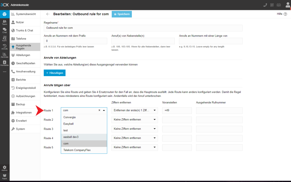This screenshot has width=291, height=182.
Task: Open Anrufe call history icon
Action: pos(5,47)
